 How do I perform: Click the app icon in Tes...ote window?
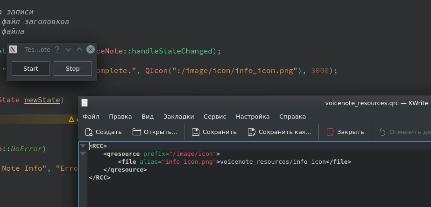(13, 49)
